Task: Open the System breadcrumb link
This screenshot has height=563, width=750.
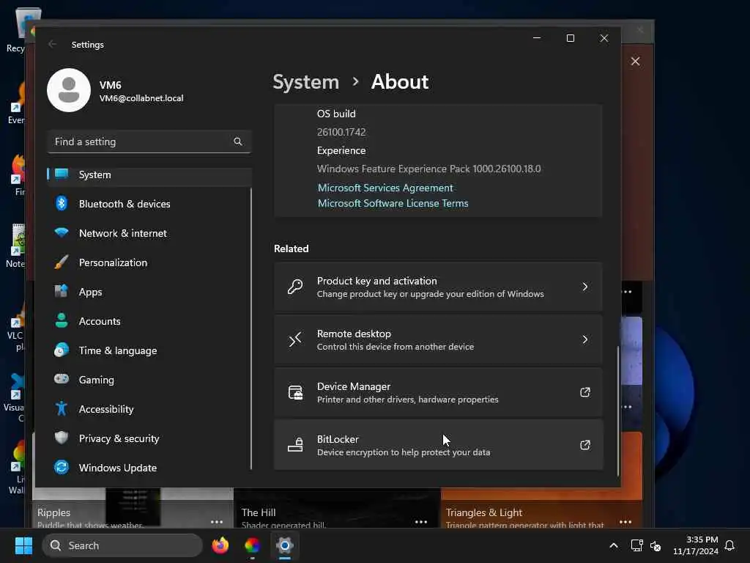Action: click(305, 82)
